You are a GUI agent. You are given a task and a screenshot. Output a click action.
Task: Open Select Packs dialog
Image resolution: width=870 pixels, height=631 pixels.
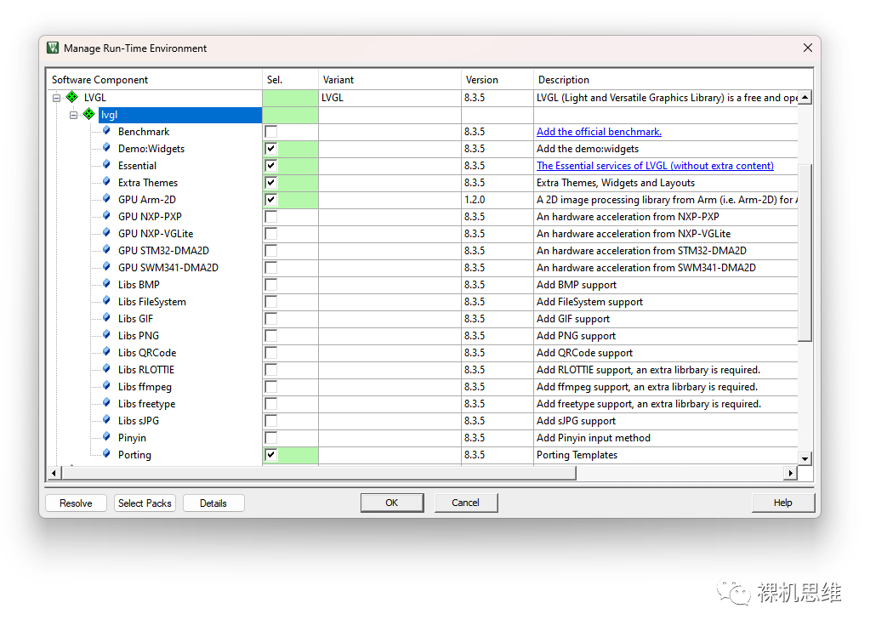click(x=145, y=503)
